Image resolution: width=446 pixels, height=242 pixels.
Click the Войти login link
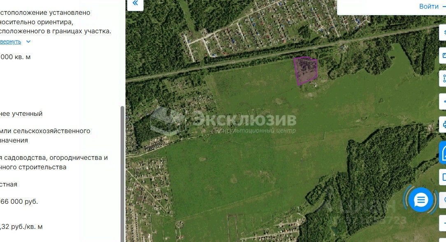429,6
